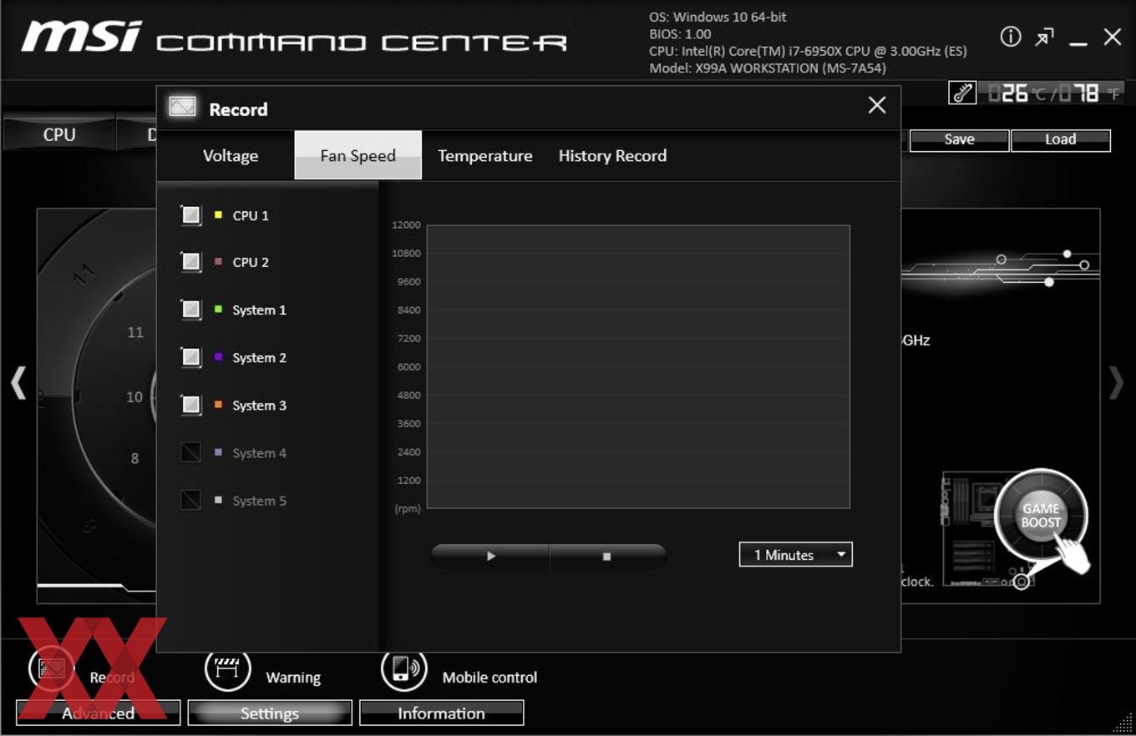Click the Advanced button
This screenshot has height=736, width=1136.
[x=98, y=713]
